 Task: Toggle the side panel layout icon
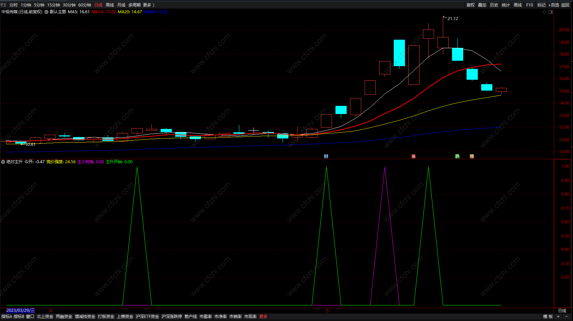click(x=551, y=12)
